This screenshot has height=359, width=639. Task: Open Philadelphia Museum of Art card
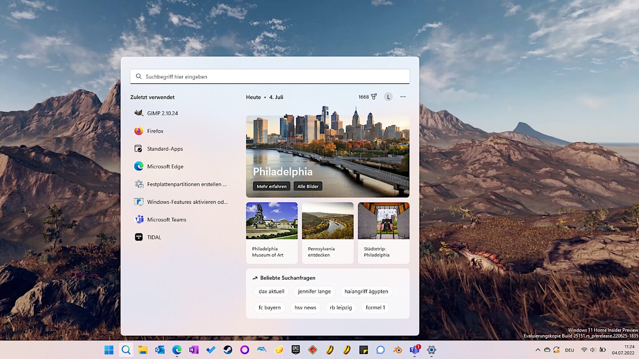pyautogui.click(x=272, y=233)
